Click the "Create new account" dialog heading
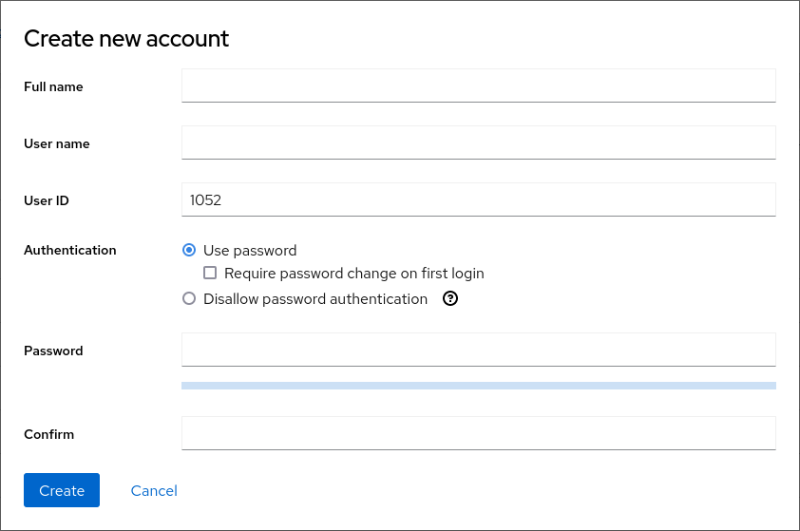Screen dimensions: 800x531 (126, 39)
